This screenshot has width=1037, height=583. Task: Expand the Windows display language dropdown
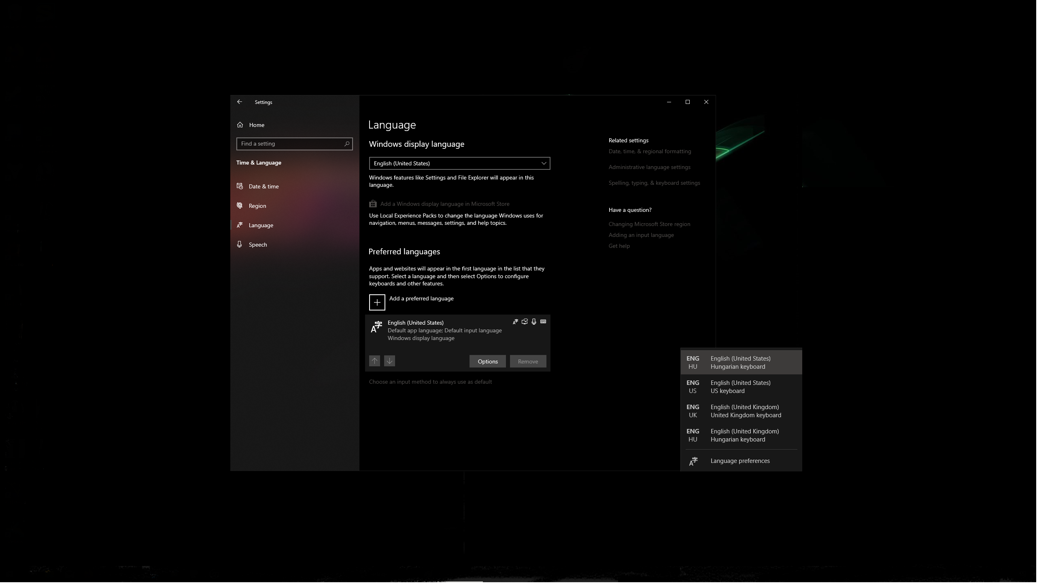coord(460,163)
